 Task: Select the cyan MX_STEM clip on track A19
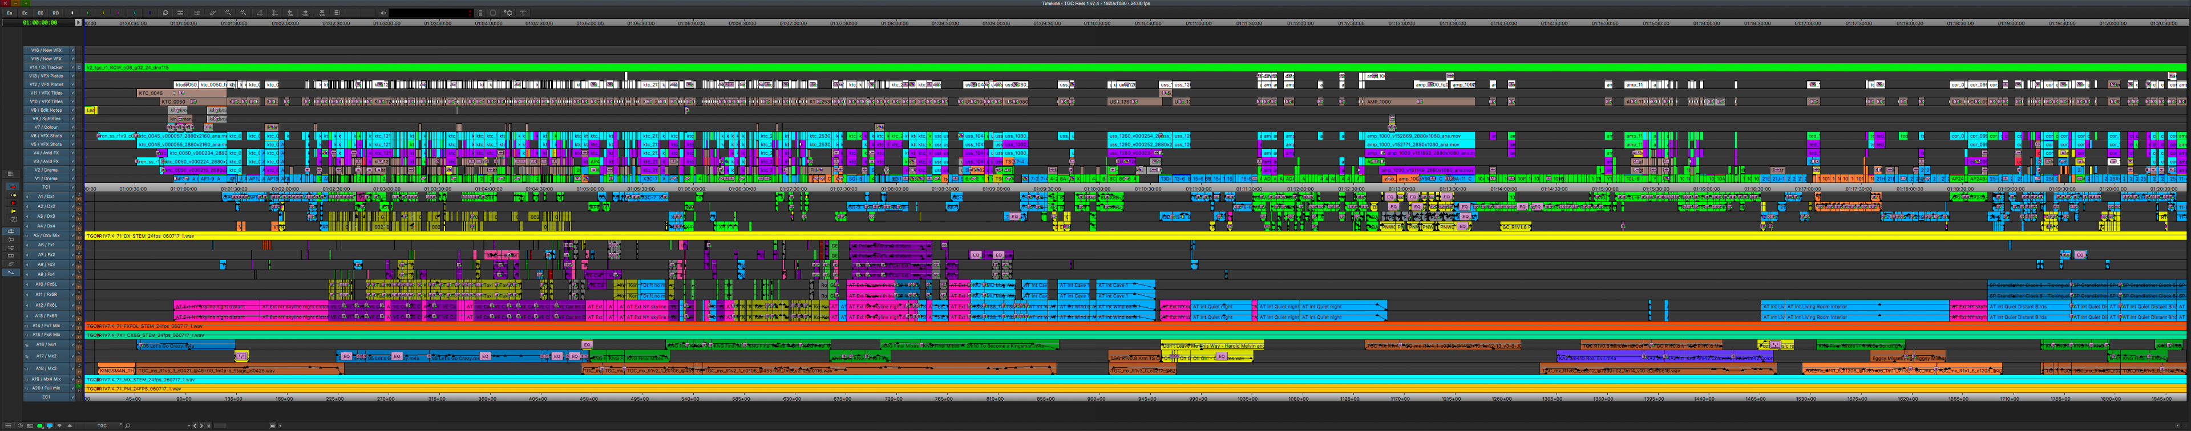tap(1135, 379)
